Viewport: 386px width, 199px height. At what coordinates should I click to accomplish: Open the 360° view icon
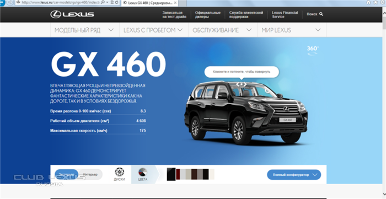pyautogui.click(x=313, y=50)
